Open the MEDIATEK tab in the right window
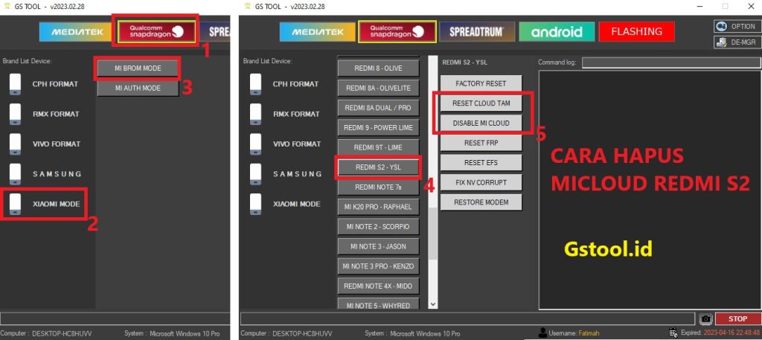This screenshot has width=762, height=340. point(317,32)
